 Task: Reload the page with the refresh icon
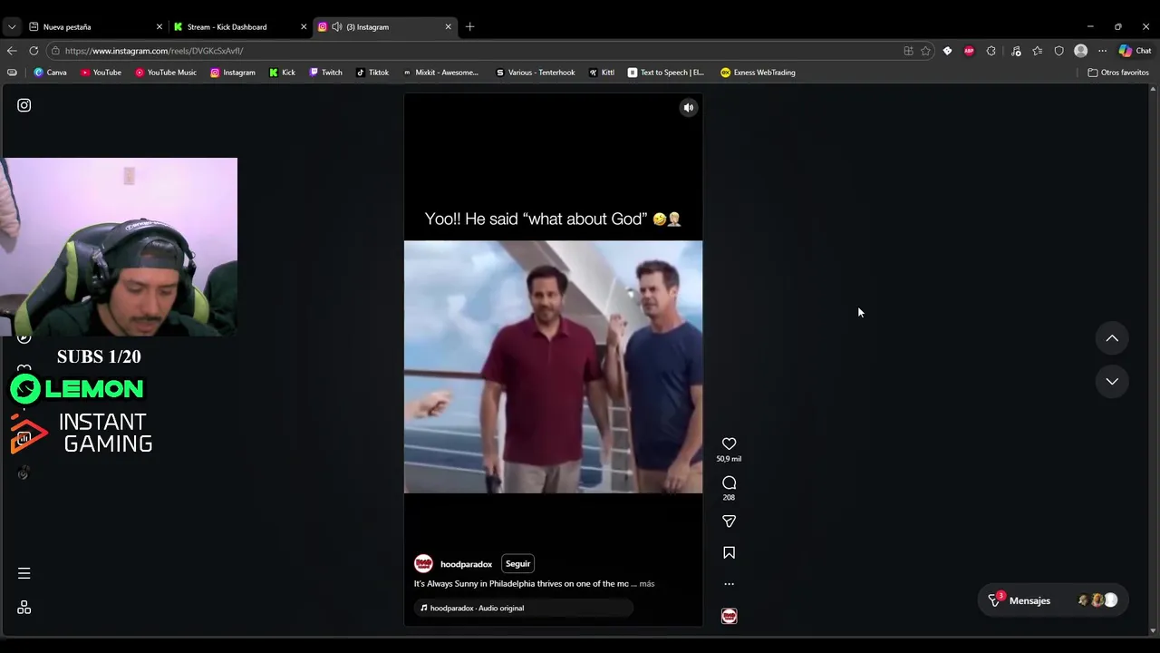tap(34, 51)
